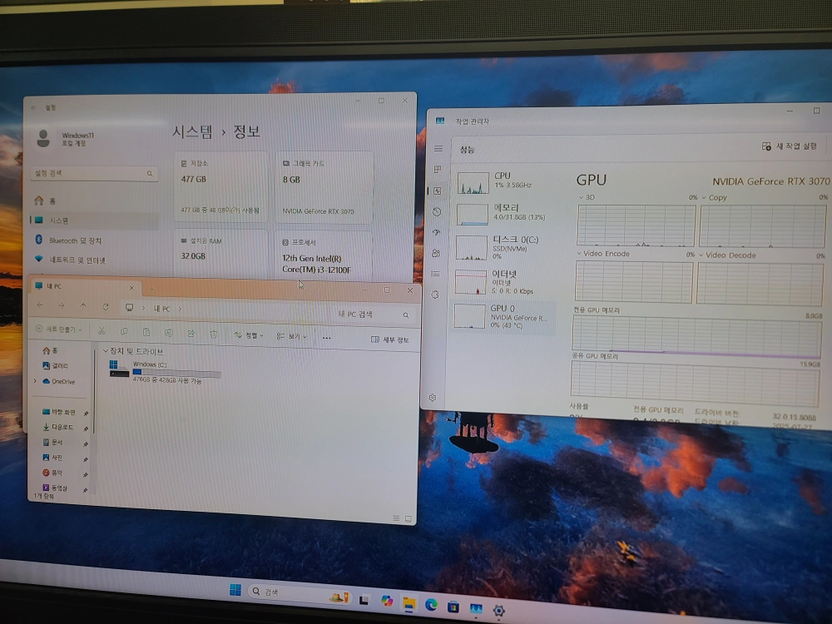The width and height of the screenshot is (832, 624).
Task: Open the 보기 view dropdown
Action: tap(291, 336)
